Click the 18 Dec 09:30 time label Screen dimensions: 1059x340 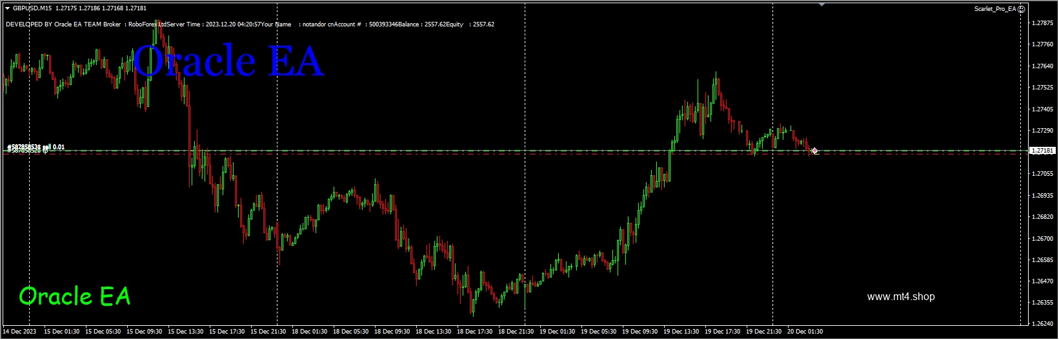(x=392, y=332)
